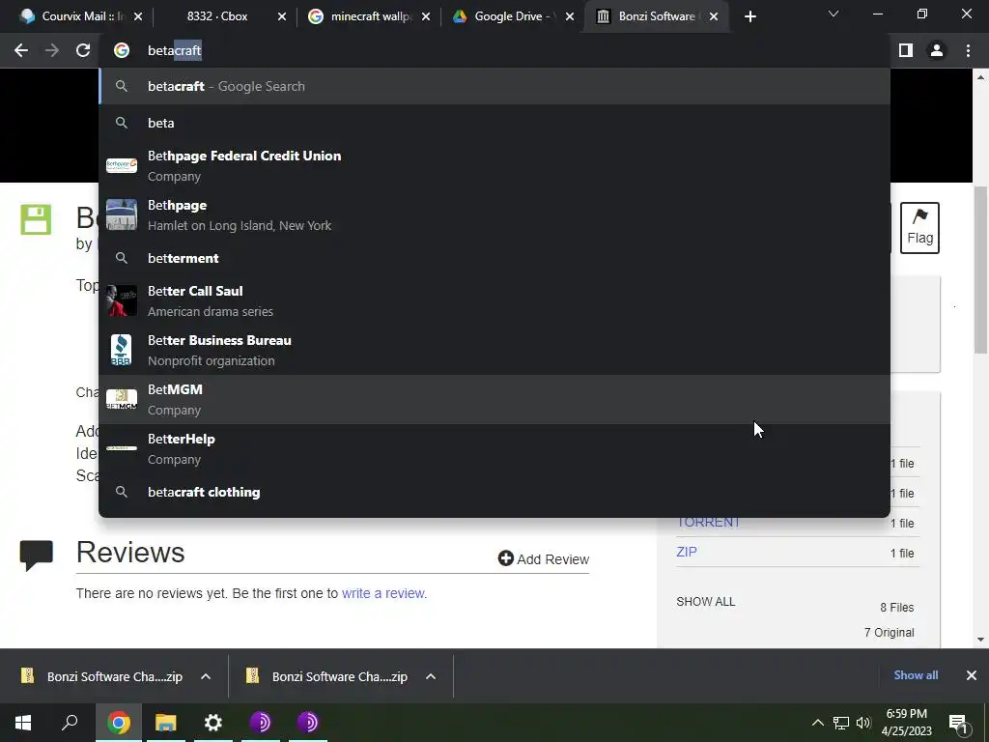Select the Bethpage Federal Credit Union suggestion

click(494, 165)
